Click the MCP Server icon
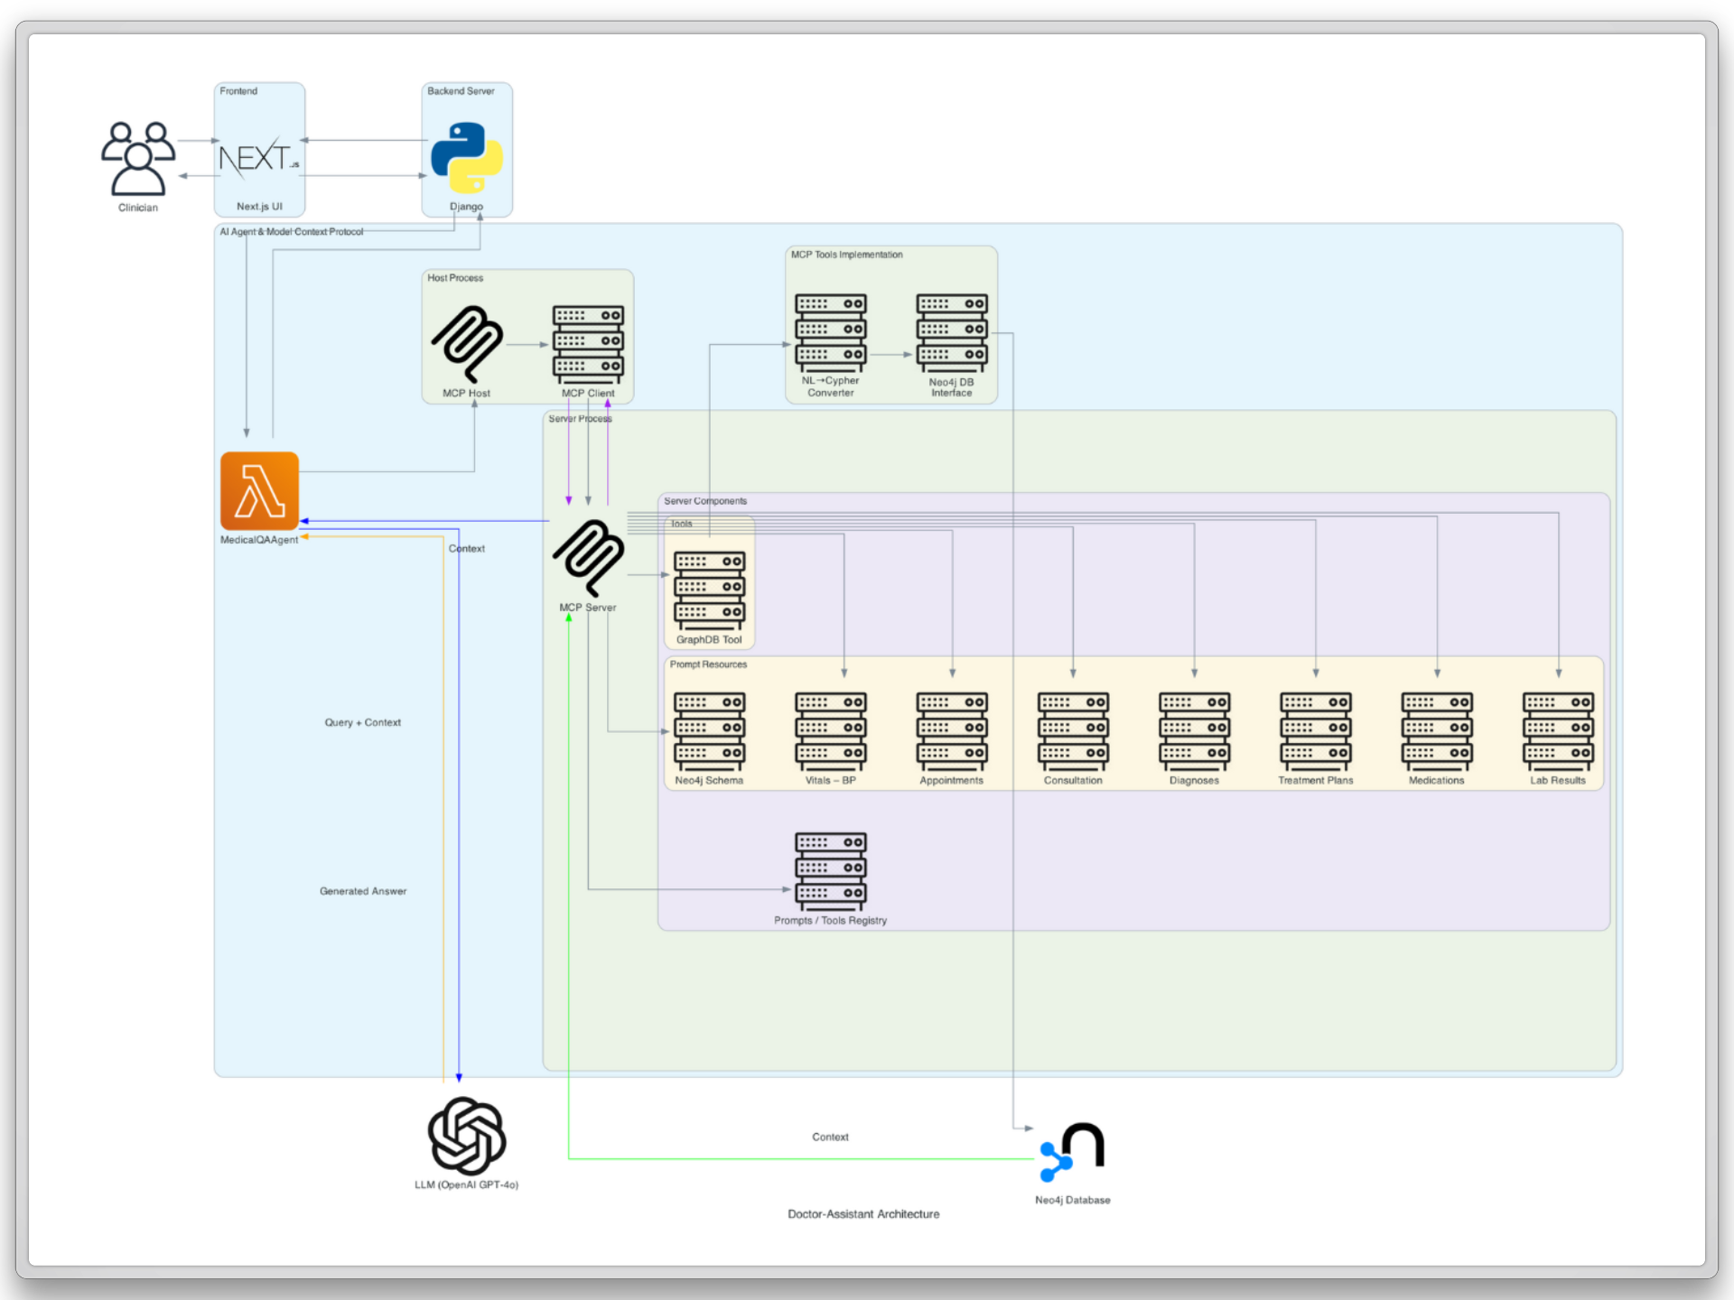The image size is (1734, 1300). click(x=588, y=558)
